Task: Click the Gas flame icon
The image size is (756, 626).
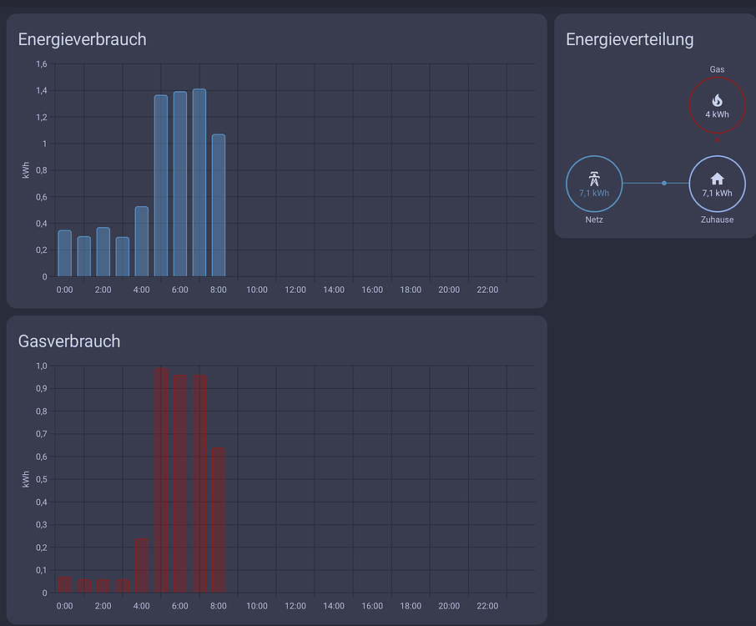Action: click(x=717, y=100)
